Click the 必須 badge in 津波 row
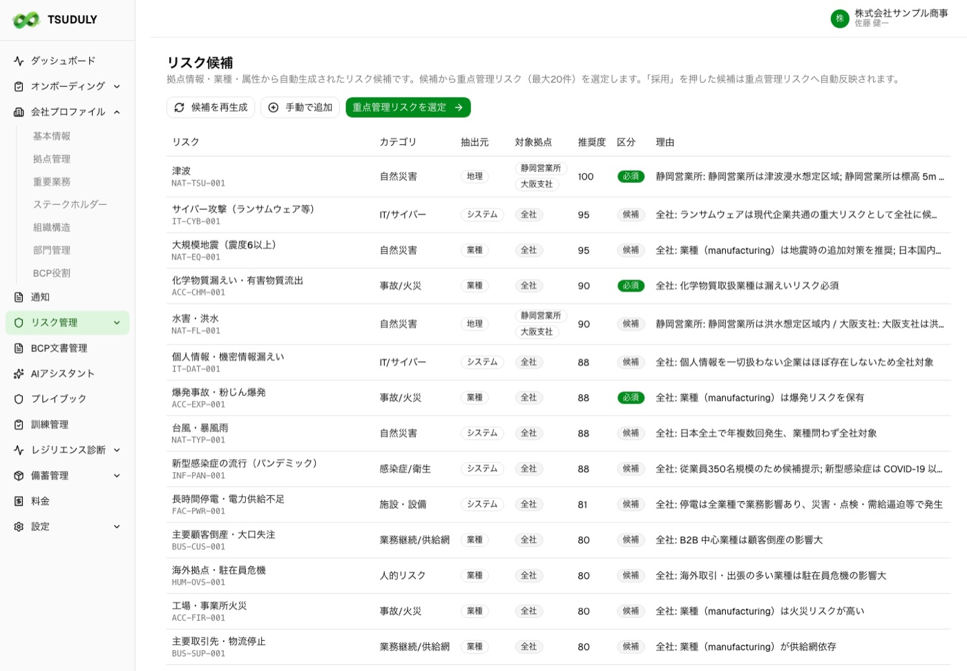 pyautogui.click(x=631, y=177)
